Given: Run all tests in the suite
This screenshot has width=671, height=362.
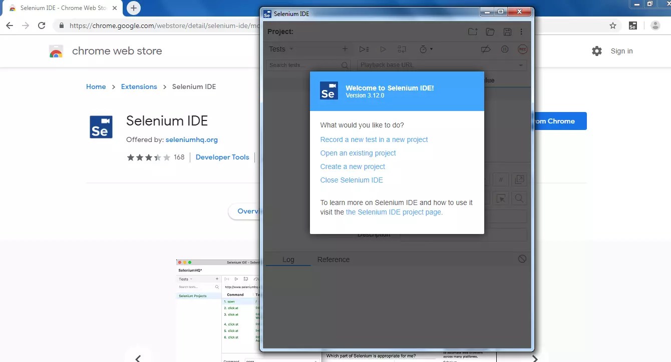Looking at the screenshot, I should point(364,48).
